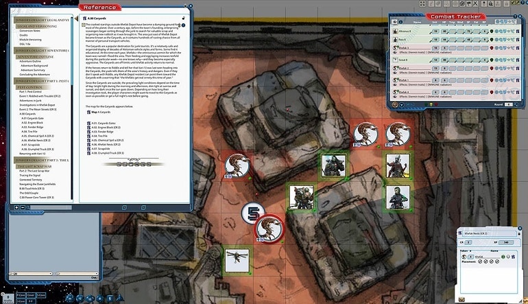Toggle the red faction marker on Khefak 3
528x304 pixels.
pyautogui.click(x=492, y=48)
